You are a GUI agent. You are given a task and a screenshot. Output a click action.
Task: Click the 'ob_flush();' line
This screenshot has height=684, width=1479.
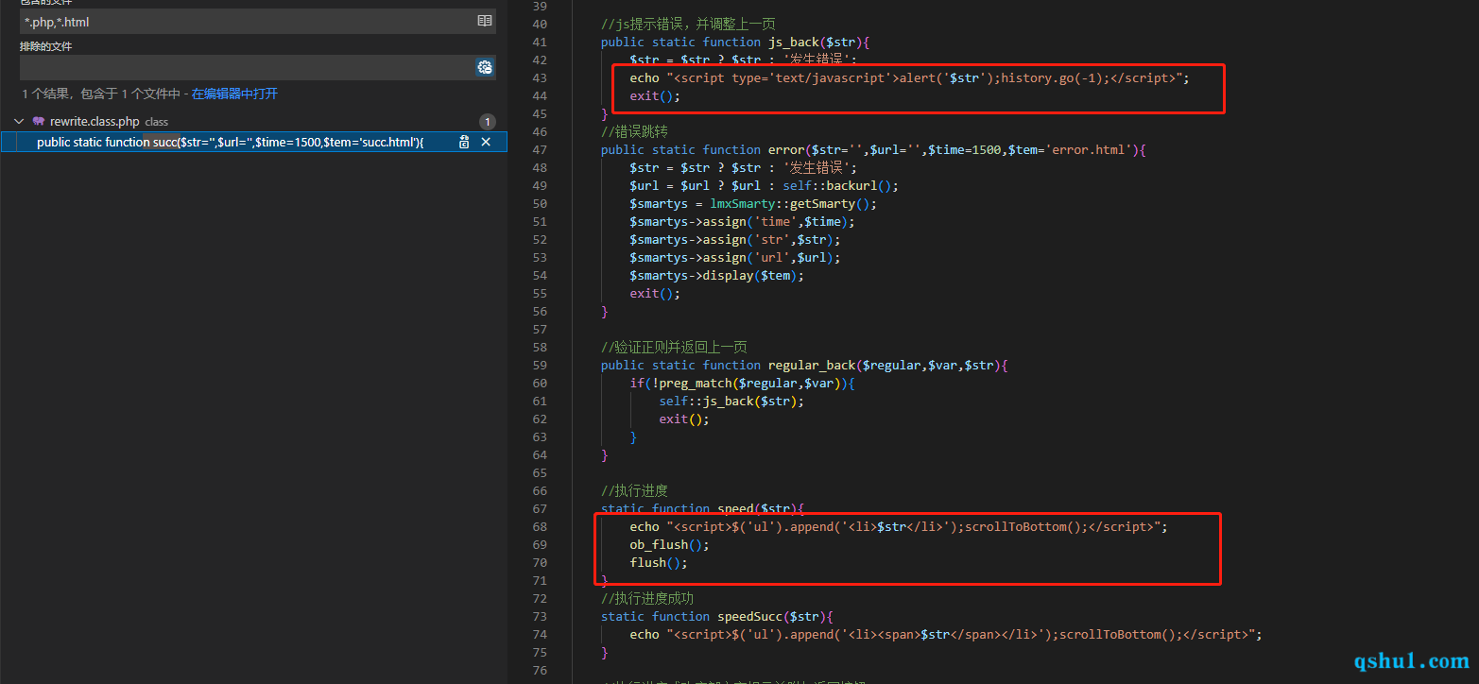pyautogui.click(x=670, y=544)
